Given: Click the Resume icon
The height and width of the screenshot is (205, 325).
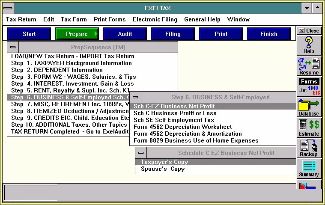Looking at the screenshot, I should click(x=309, y=66).
